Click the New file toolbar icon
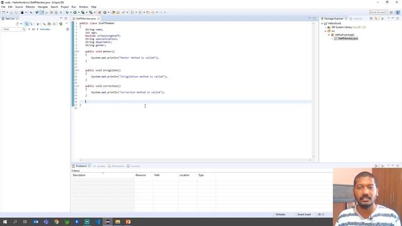 [x=4, y=13]
